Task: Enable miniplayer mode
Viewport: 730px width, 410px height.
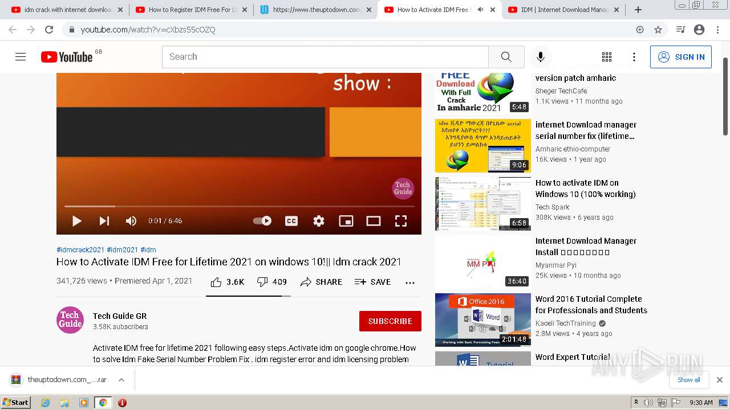Action: (x=346, y=221)
